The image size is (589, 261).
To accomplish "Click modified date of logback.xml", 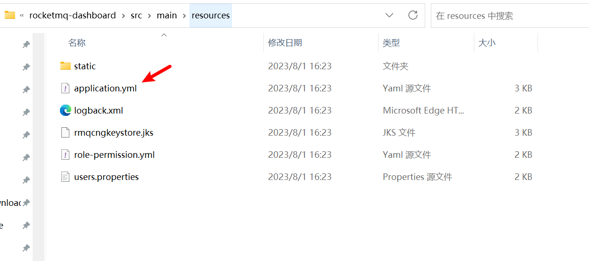I will tap(300, 110).
